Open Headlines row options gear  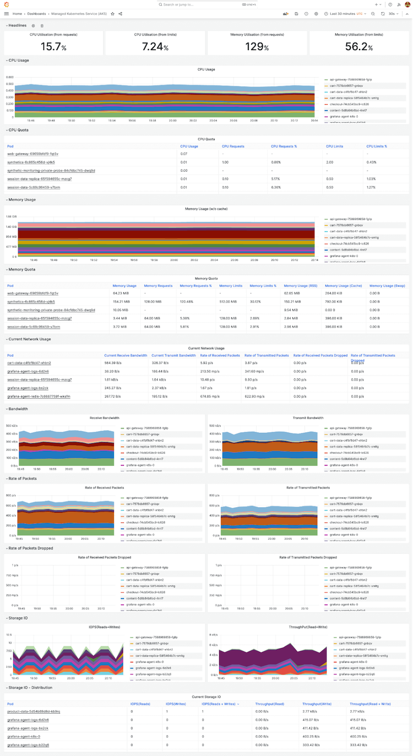33,25
